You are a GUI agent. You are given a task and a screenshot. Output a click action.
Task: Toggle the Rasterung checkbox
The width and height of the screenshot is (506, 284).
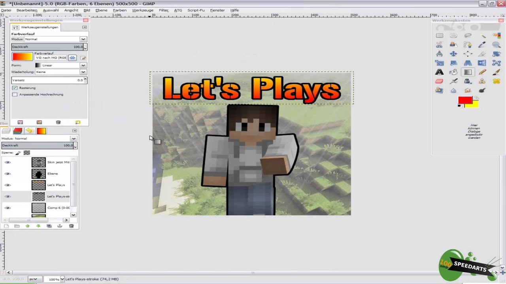pyautogui.click(x=15, y=88)
